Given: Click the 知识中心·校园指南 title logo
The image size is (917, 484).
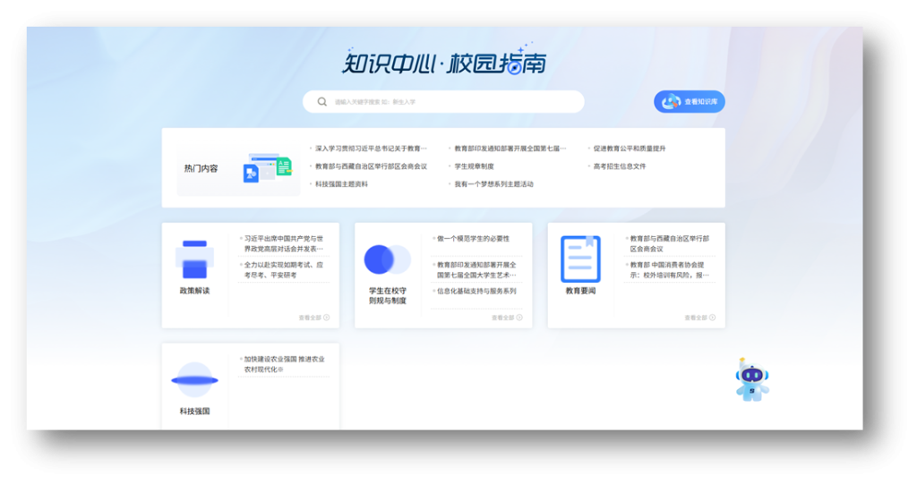Looking at the screenshot, I should click(x=444, y=62).
